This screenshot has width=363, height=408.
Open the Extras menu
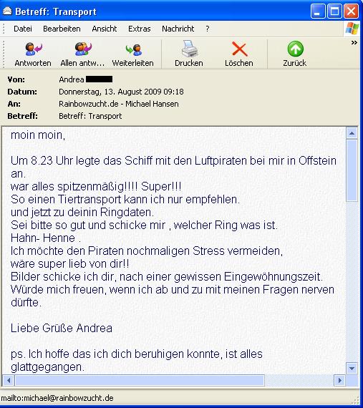coord(139,29)
